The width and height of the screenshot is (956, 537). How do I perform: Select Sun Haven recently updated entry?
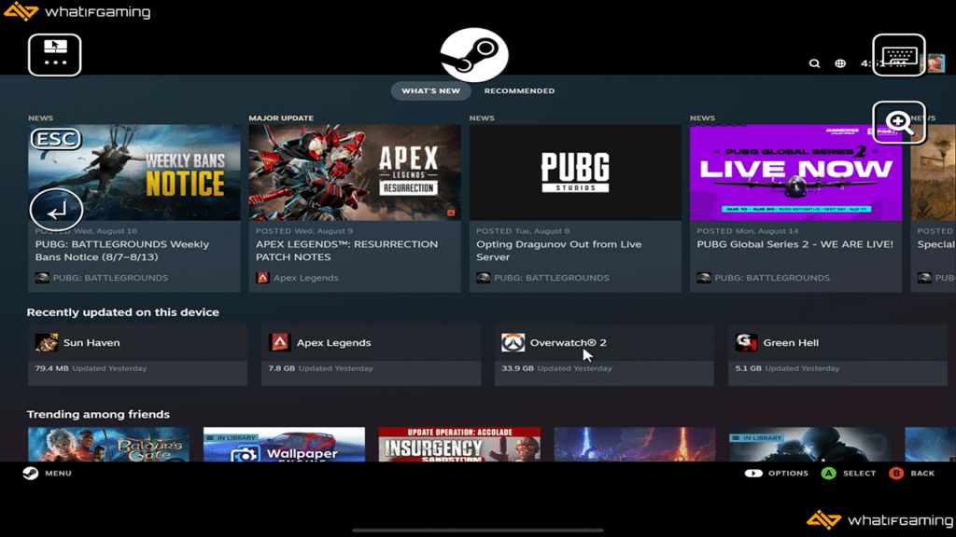coord(136,354)
